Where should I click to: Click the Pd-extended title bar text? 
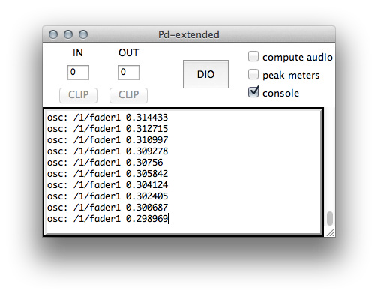coord(189,34)
